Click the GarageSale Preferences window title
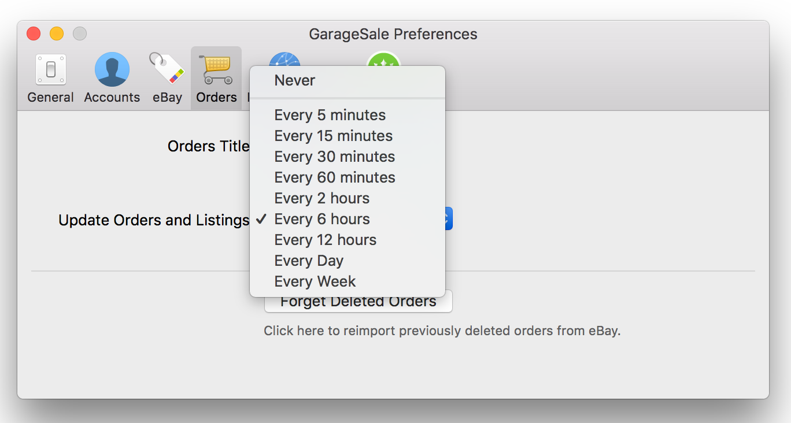 (x=393, y=34)
